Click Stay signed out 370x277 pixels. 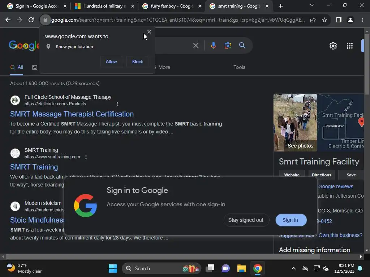(x=246, y=220)
